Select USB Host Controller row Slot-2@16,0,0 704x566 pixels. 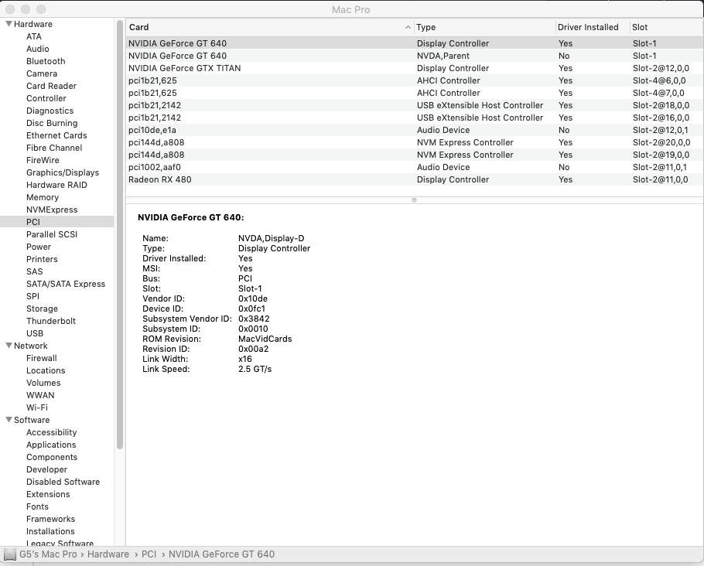pos(415,118)
